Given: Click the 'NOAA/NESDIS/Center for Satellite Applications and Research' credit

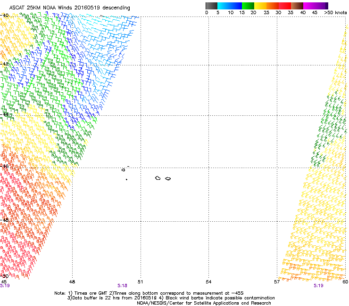Looking at the screenshot, I should pyautogui.click(x=204, y=303).
